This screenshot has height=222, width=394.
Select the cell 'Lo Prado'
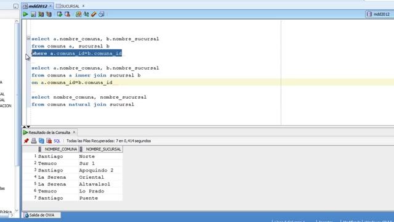(x=92, y=191)
